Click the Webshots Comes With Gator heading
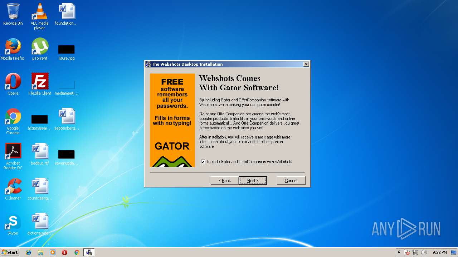The image size is (458, 257). pyautogui.click(x=239, y=83)
